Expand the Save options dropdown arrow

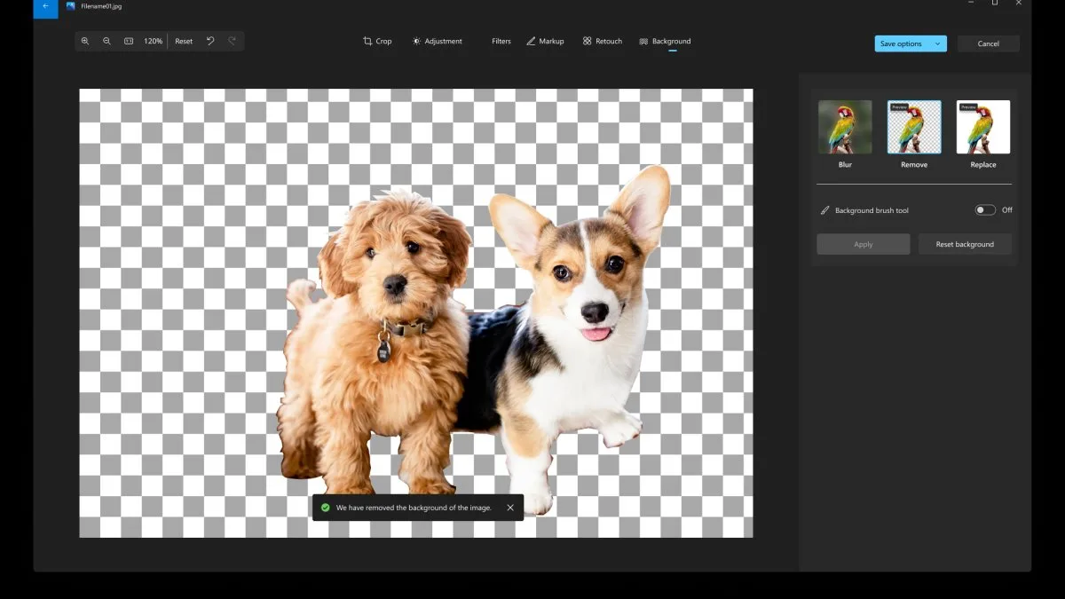pyautogui.click(x=938, y=43)
